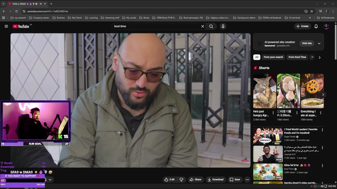The width and height of the screenshot is (337, 189).
Task: Open the 'my research' bookmark folder
Action: (18, 18)
